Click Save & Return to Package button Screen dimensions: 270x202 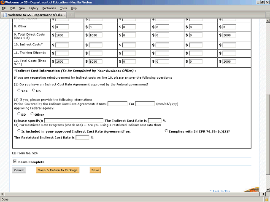pyautogui.click(x=57, y=170)
